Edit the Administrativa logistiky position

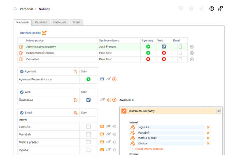[x=21, y=47]
